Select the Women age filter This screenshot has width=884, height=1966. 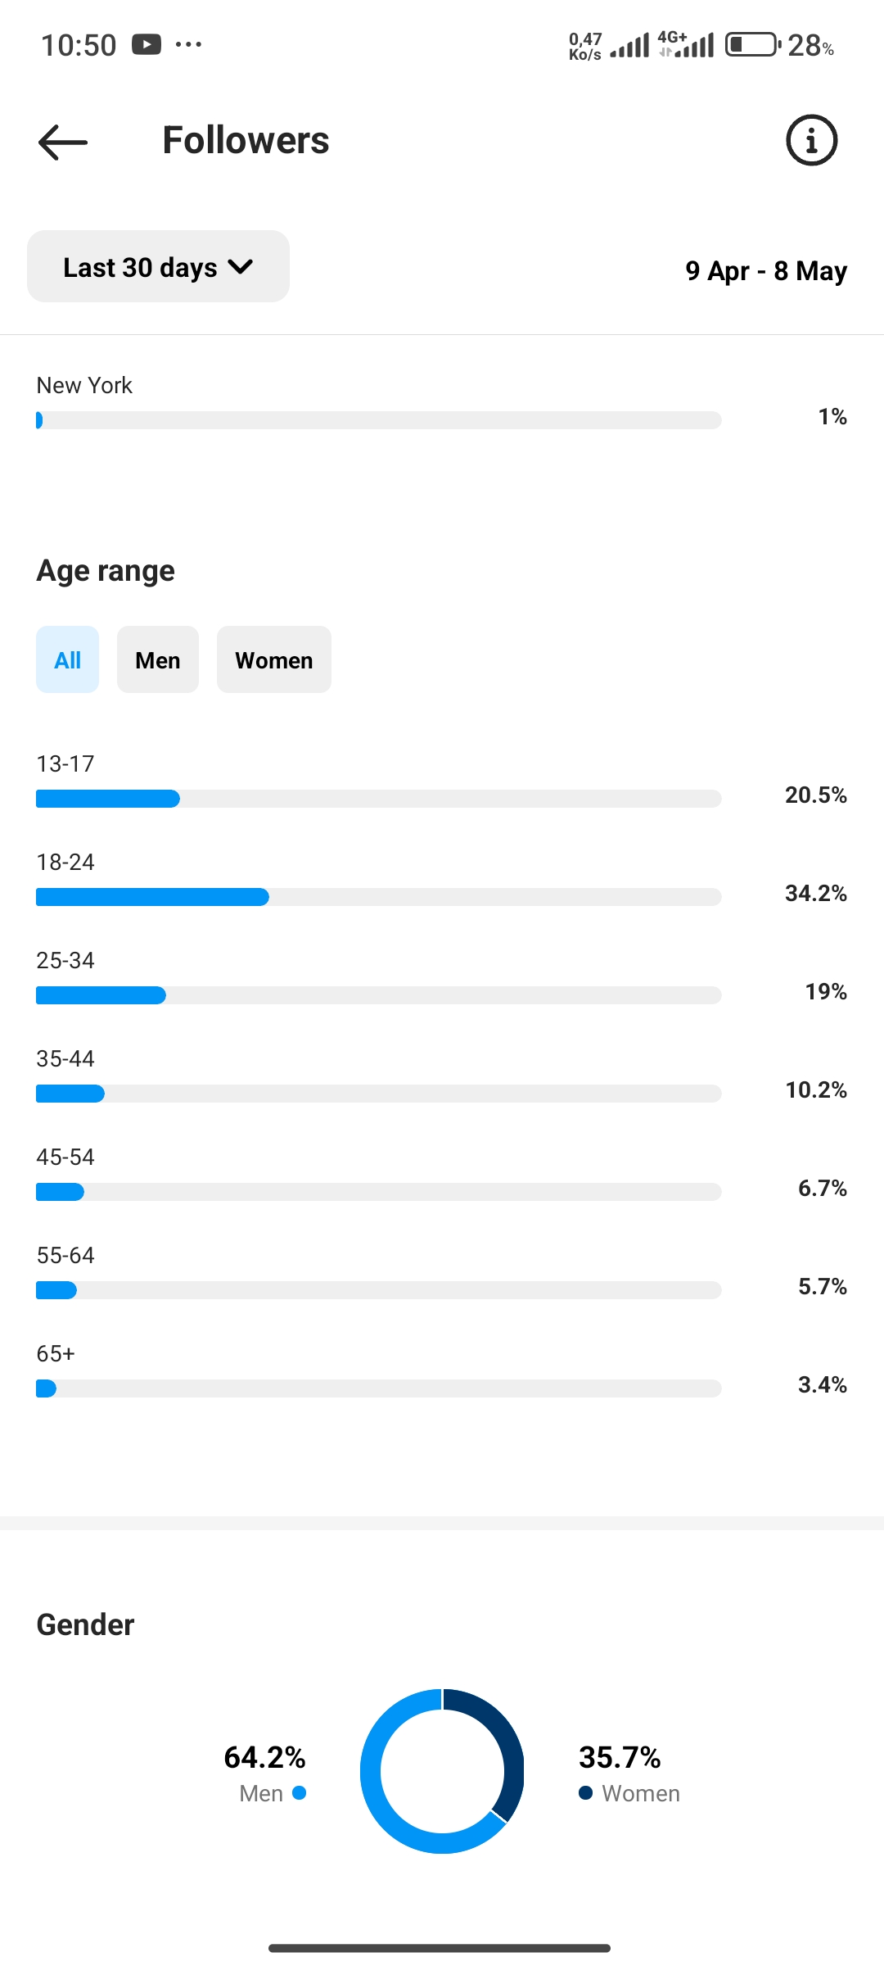tap(274, 659)
